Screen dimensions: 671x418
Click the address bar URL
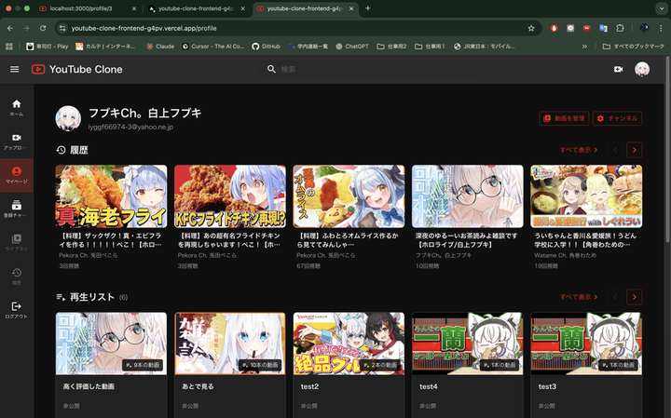(144, 28)
